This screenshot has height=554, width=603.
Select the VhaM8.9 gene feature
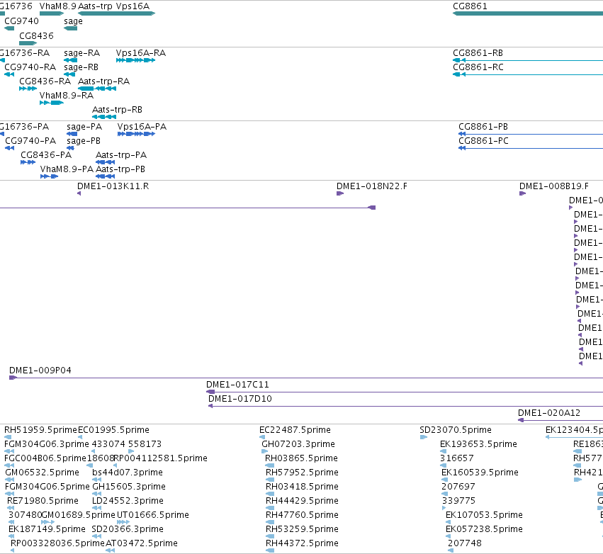(52, 13)
